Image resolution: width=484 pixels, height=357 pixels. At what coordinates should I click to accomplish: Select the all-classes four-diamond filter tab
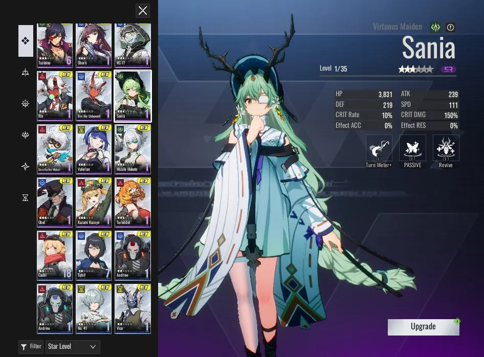[26, 41]
